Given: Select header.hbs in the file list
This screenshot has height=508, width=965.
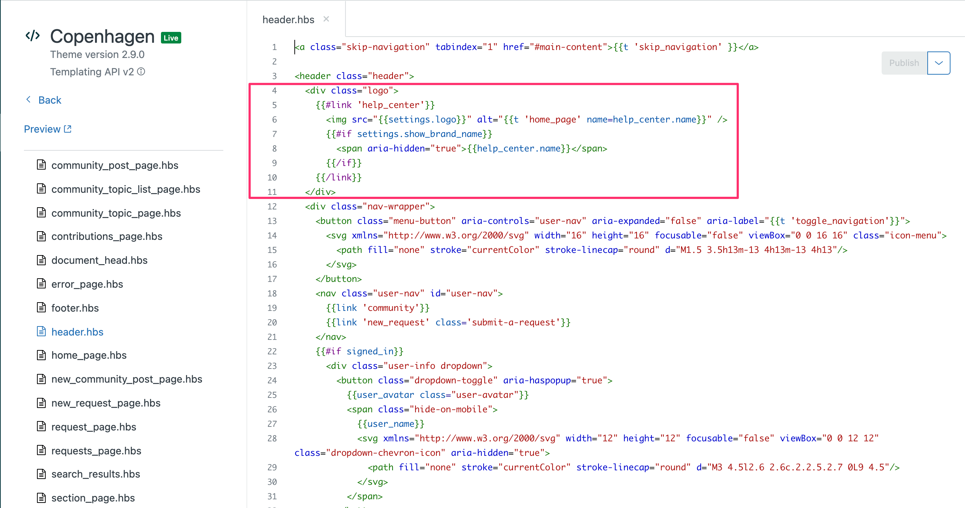Looking at the screenshot, I should click(x=77, y=332).
